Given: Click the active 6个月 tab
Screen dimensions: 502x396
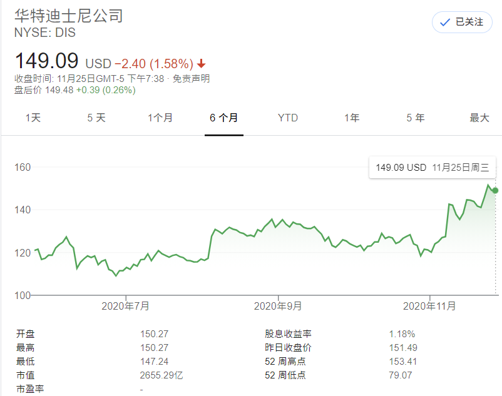Looking at the screenshot, I should click(224, 118).
